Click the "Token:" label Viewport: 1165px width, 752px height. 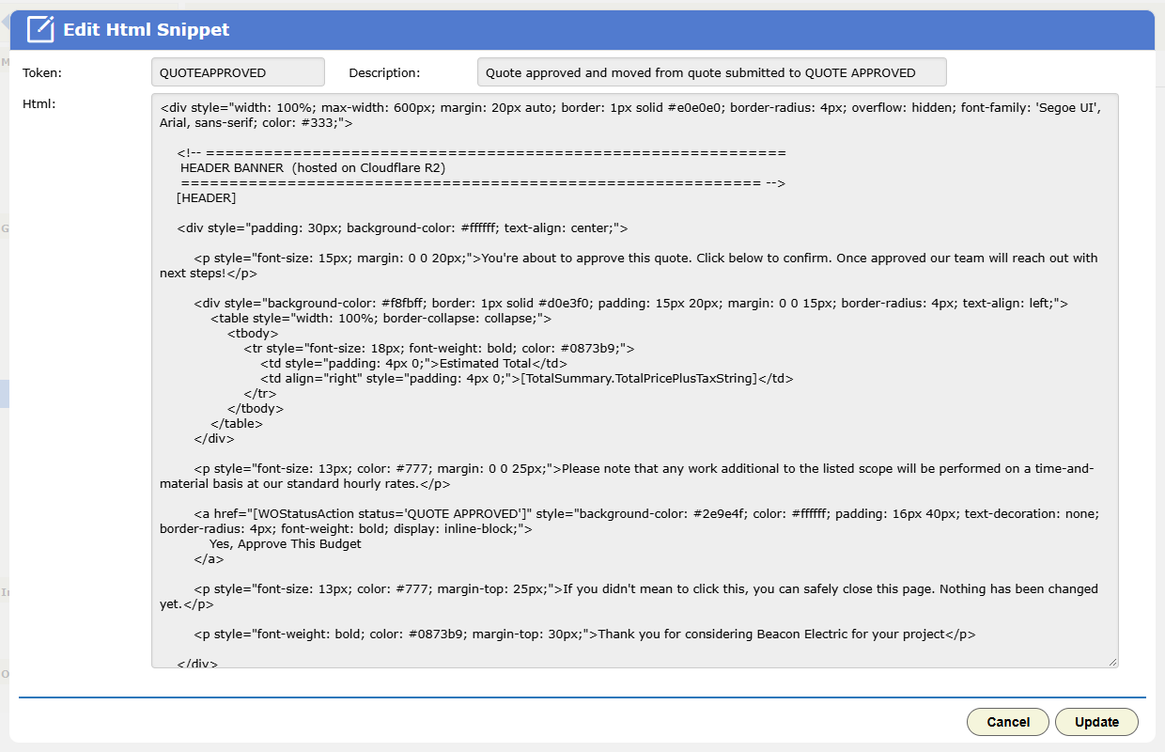click(42, 72)
